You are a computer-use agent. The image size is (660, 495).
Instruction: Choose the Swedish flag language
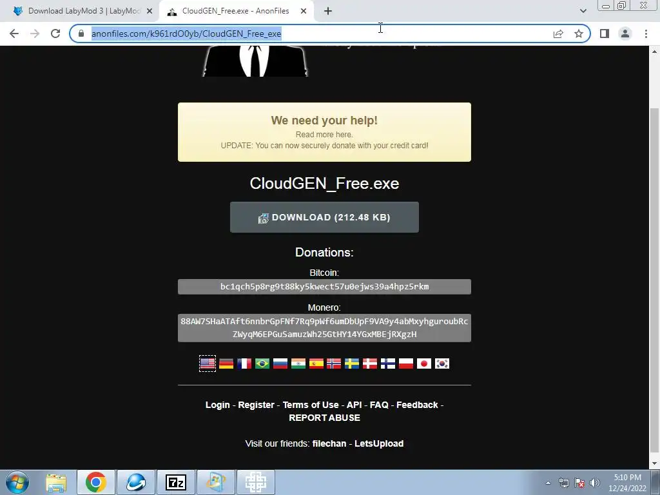click(x=352, y=364)
